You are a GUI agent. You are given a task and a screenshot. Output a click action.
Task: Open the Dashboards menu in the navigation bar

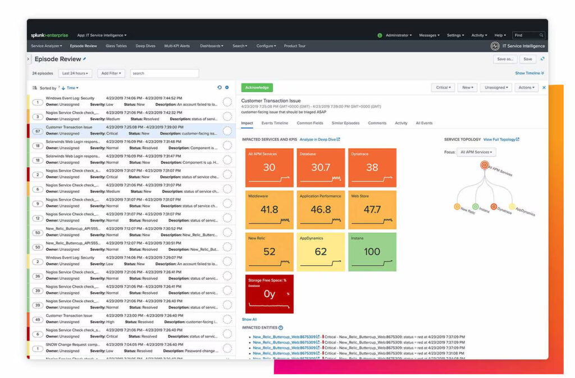pos(211,45)
